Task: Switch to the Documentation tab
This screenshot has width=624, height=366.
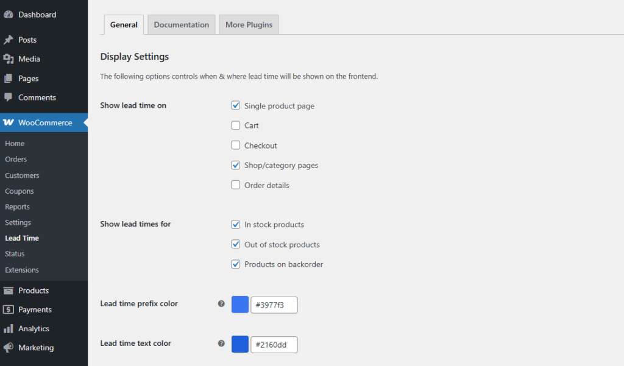Action: [x=181, y=24]
